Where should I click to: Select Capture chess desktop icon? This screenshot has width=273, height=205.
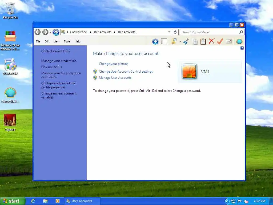[x=10, y=122]
